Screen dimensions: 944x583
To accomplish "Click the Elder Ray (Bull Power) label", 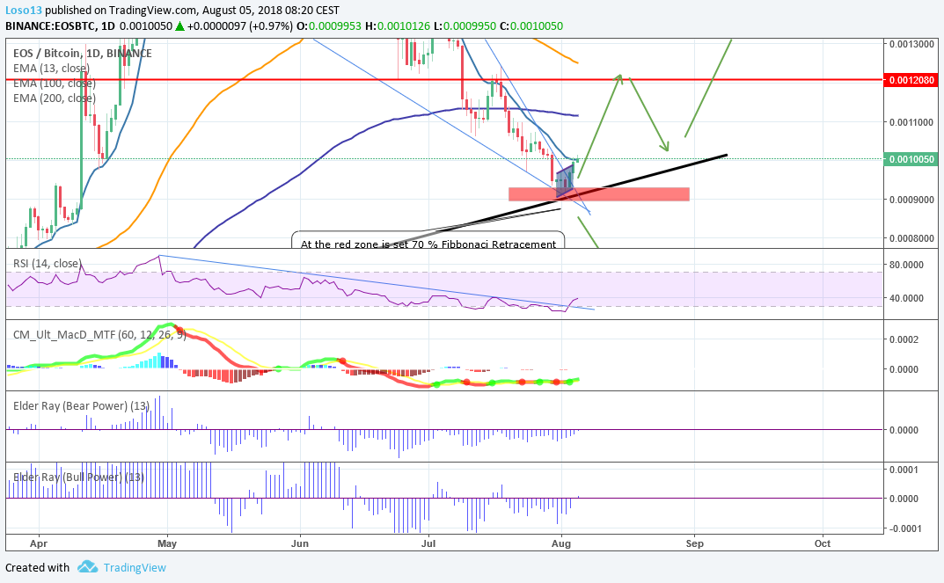I will (78, 477).
